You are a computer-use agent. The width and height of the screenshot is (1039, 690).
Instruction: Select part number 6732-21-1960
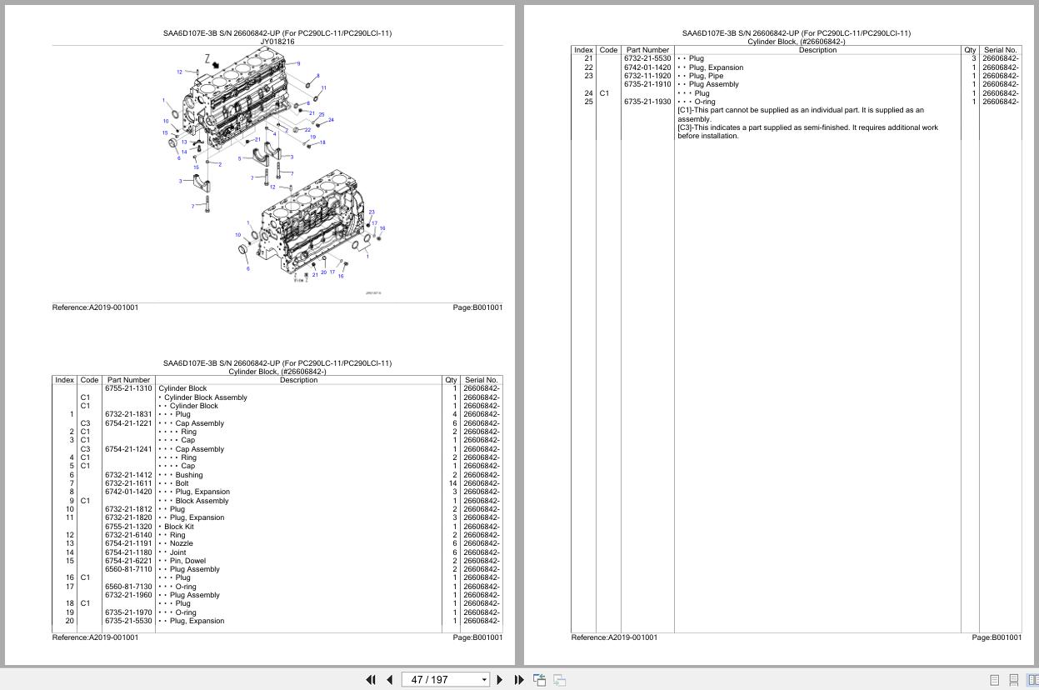pyautogui.click(x=128, y=595)
